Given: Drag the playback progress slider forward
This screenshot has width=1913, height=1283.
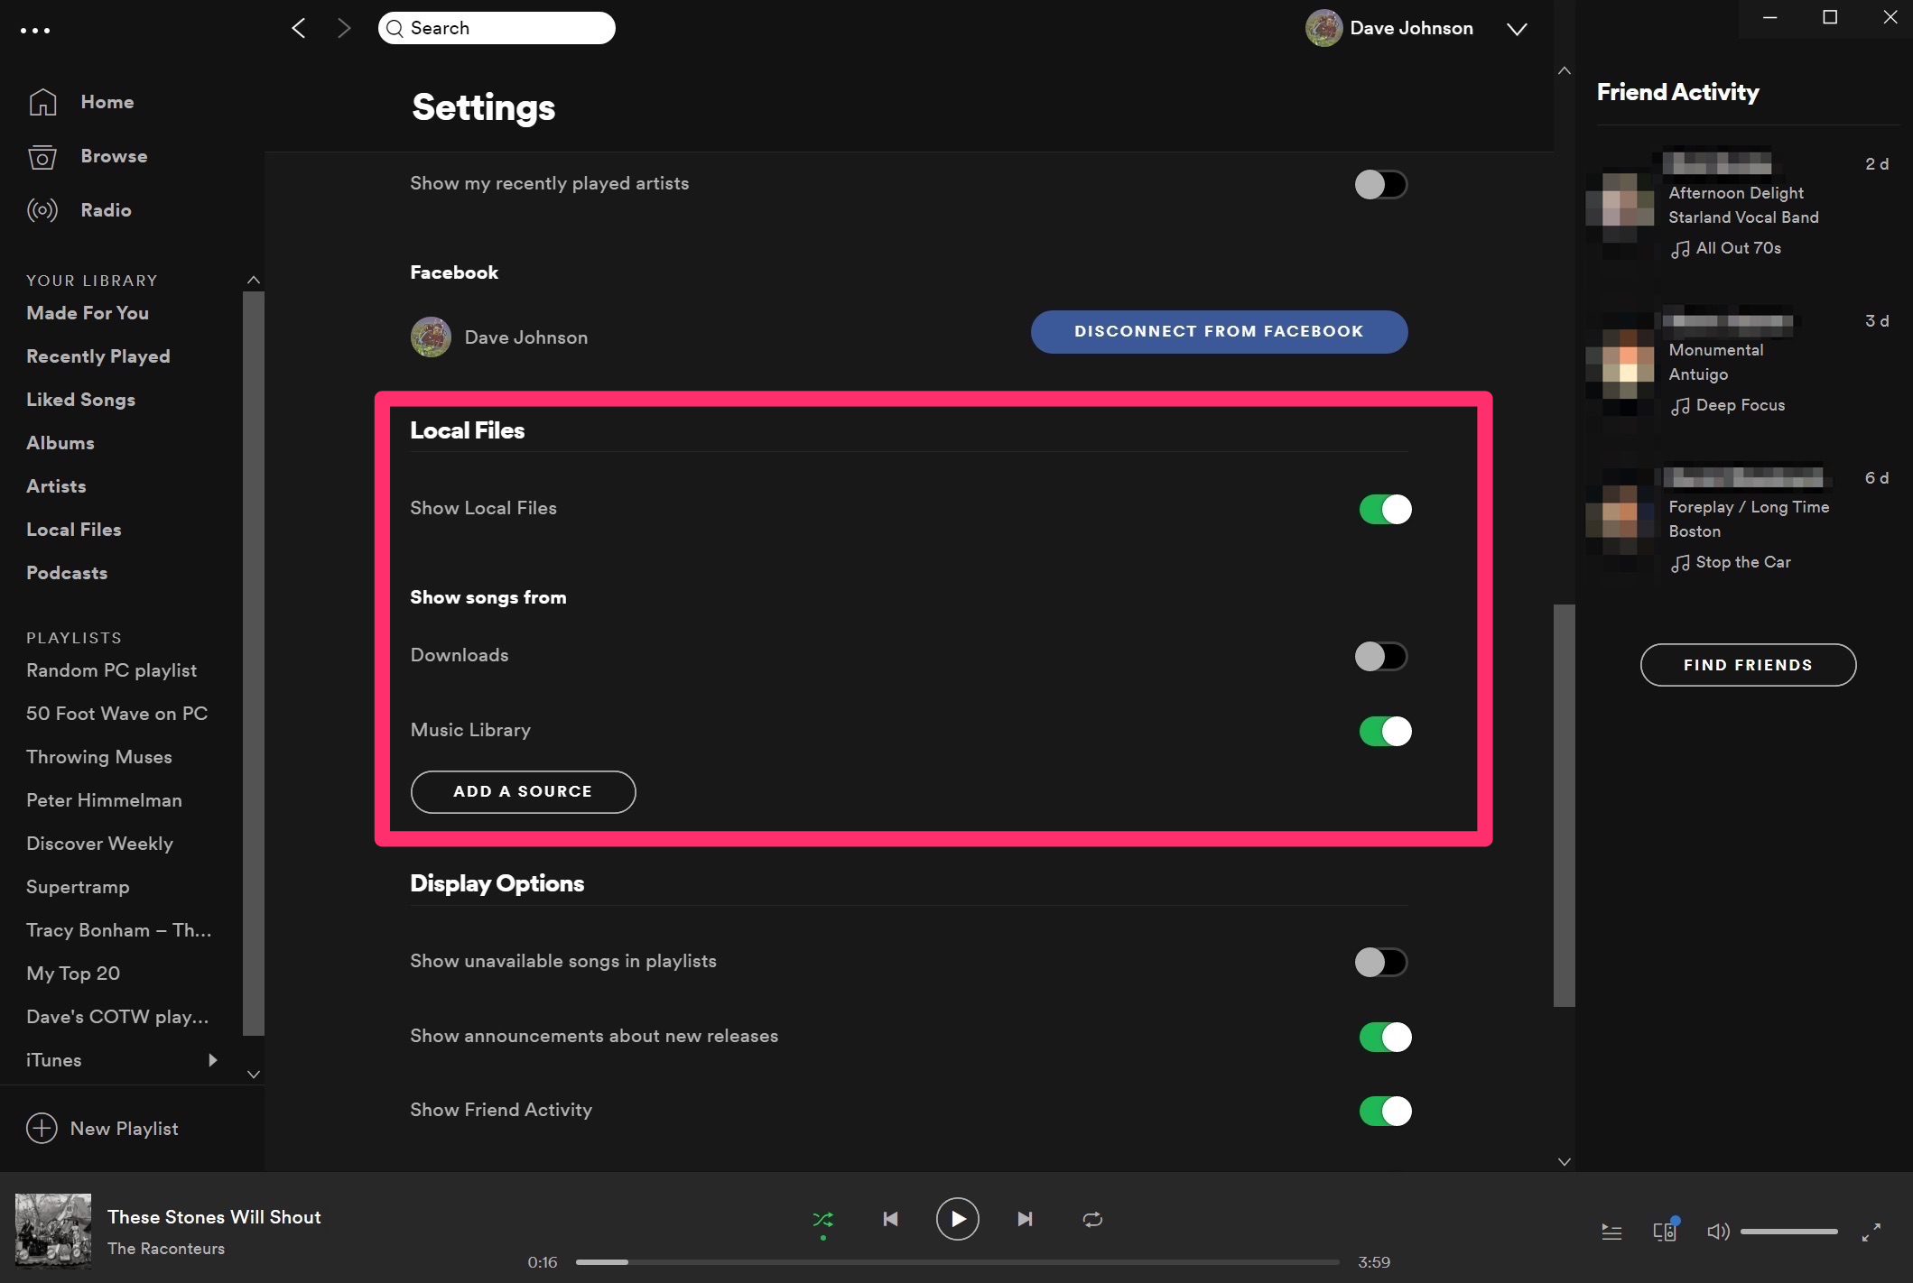Looking at the screenshot, I should (x=627, y=1261).
